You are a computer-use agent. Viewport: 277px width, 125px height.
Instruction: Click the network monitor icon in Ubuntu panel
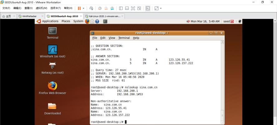coord(240,22)
